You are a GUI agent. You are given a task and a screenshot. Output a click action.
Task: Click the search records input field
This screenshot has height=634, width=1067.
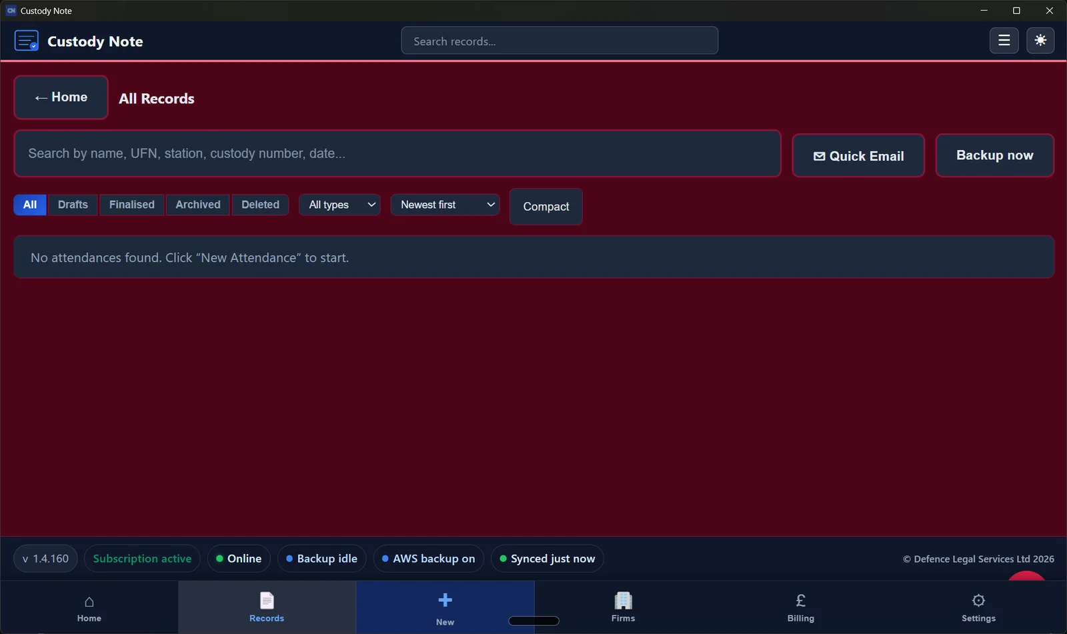point(560,41)
